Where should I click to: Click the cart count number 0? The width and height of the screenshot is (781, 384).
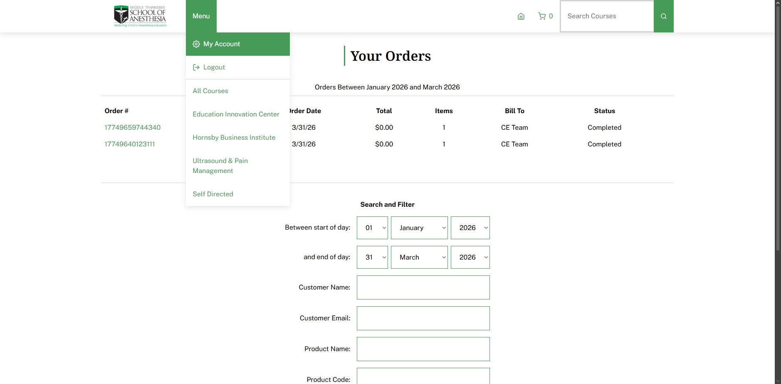tap(551, 16)
